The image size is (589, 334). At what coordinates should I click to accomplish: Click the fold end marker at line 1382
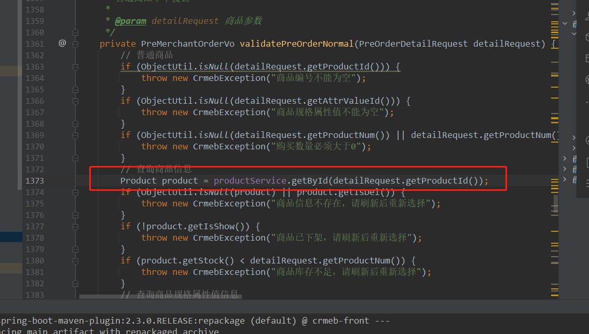click(x=75, y=283)
